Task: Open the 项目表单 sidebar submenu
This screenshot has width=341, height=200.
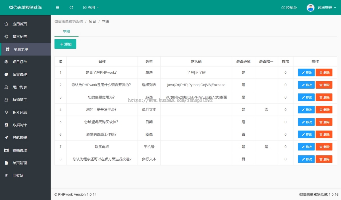Action: [18, 49]
